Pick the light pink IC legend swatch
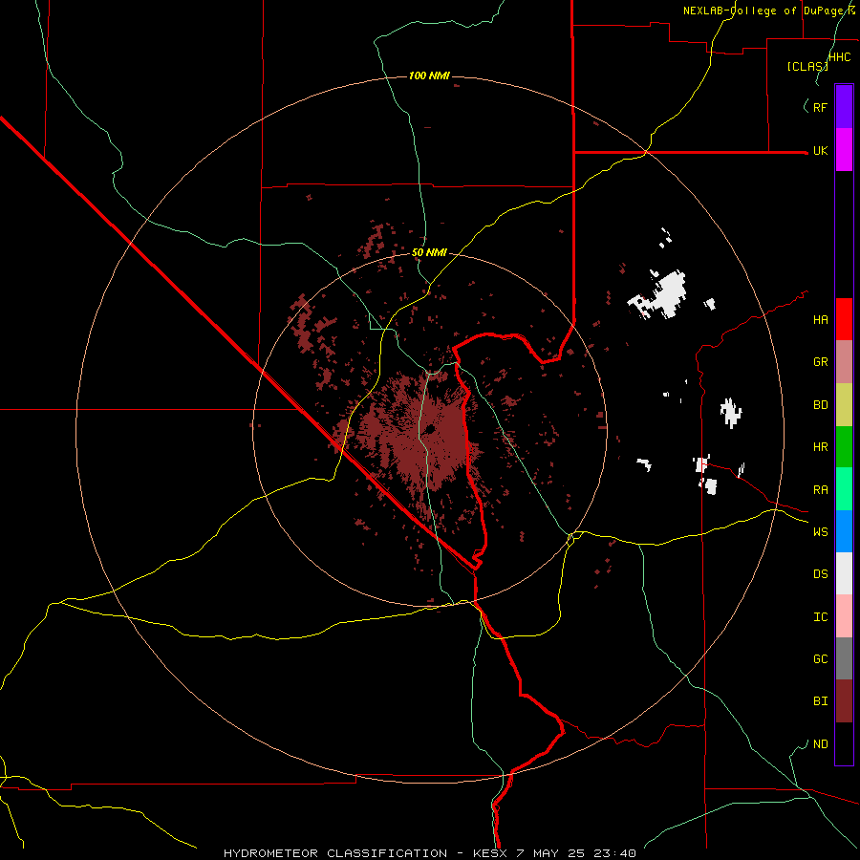Image resolution: width=860 pixels, height=860 pixels. pos(844,616)
